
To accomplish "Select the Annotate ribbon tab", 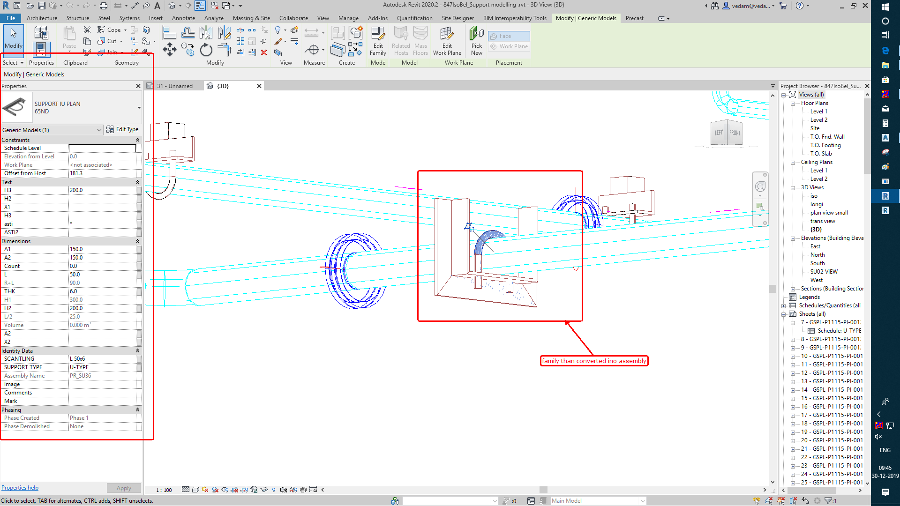I will (x=184, y=17).
